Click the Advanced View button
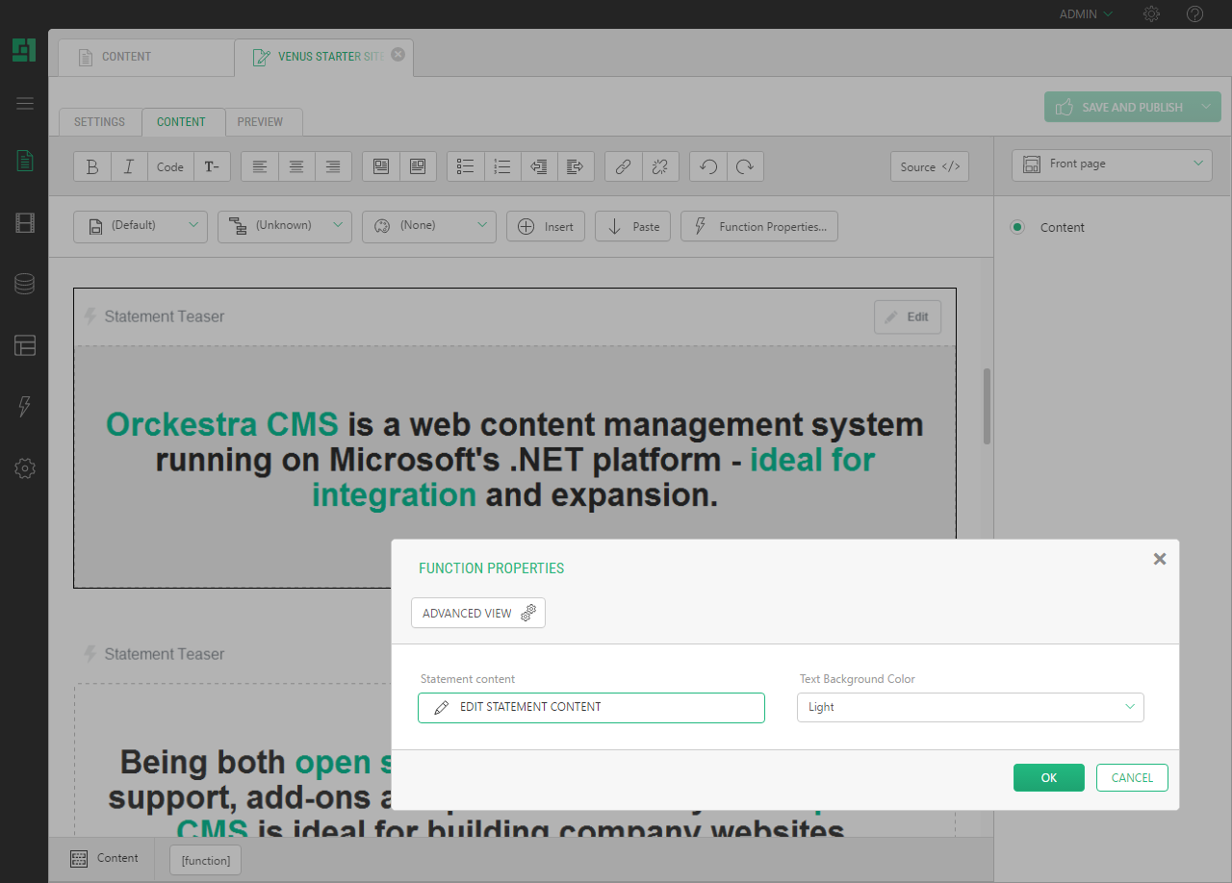The image size is (1232, 883). (x=478, y=613)
